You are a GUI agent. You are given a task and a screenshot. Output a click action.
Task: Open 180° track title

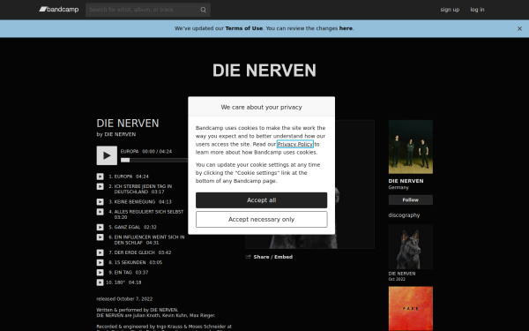119,282
